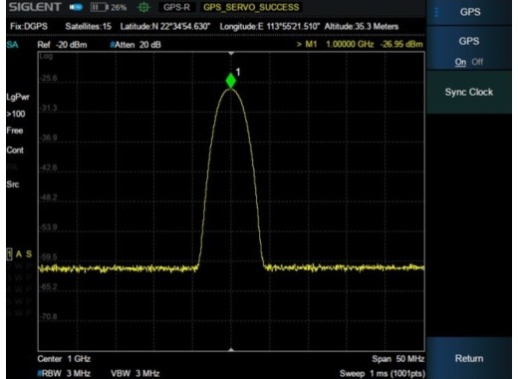The height and width of the screenshot is (379, 518).
Task: Tap the battery status icon
Action: 100,7
